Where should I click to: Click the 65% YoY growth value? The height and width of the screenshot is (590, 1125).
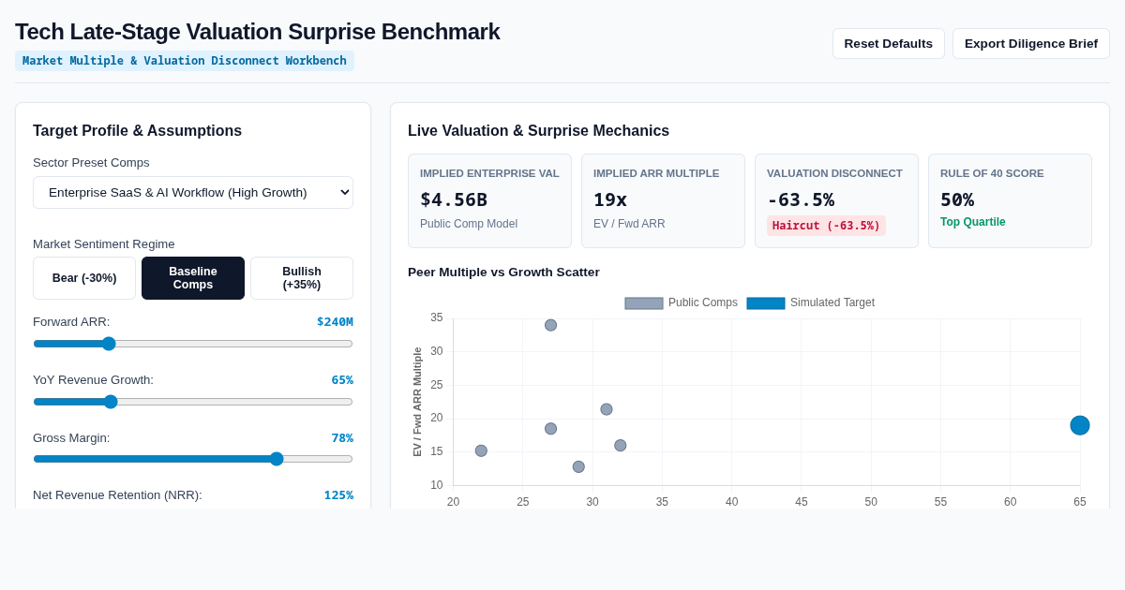tap(342, 379)
